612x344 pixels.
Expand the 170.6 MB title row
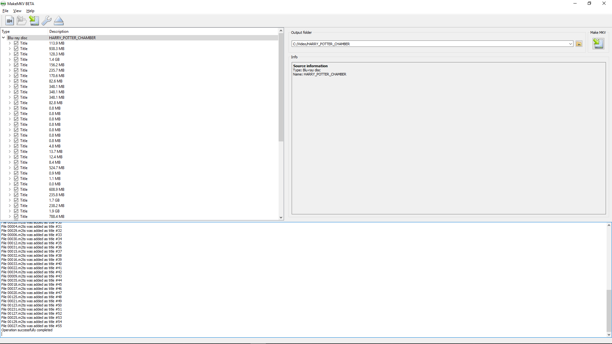[x=10, y=76]
